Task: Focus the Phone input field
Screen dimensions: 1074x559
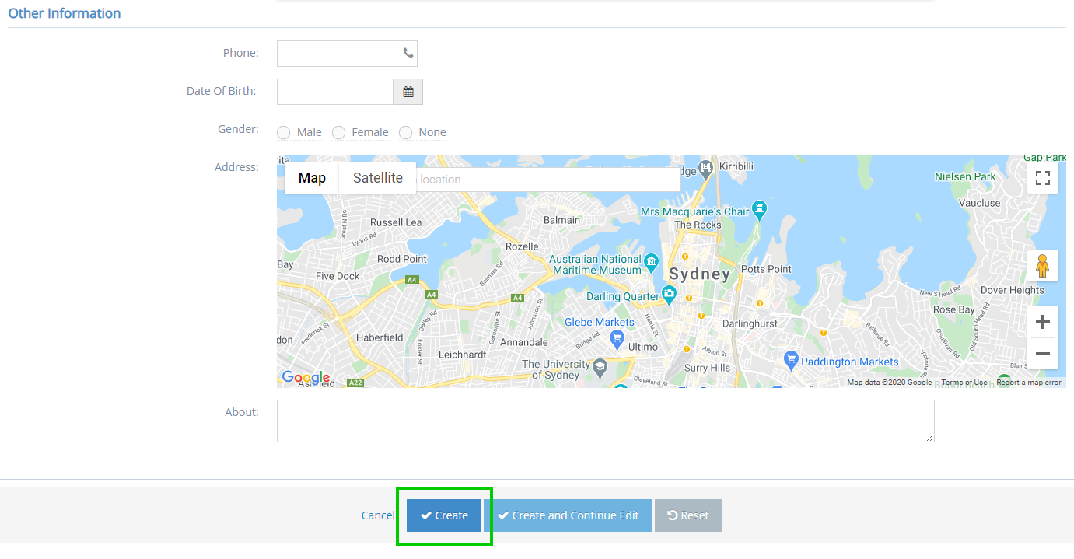Action: pos(339,54)
